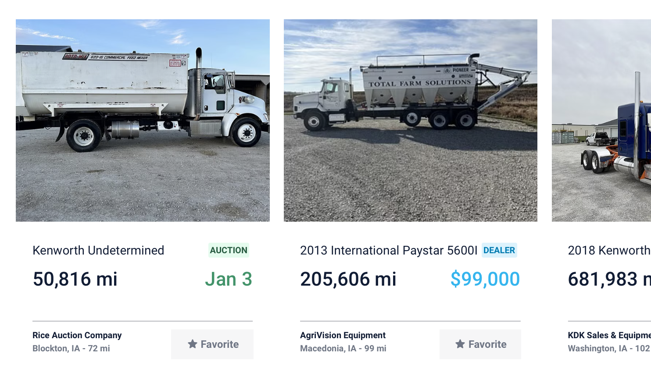Click the green AUCTION badge

[229, 250]
